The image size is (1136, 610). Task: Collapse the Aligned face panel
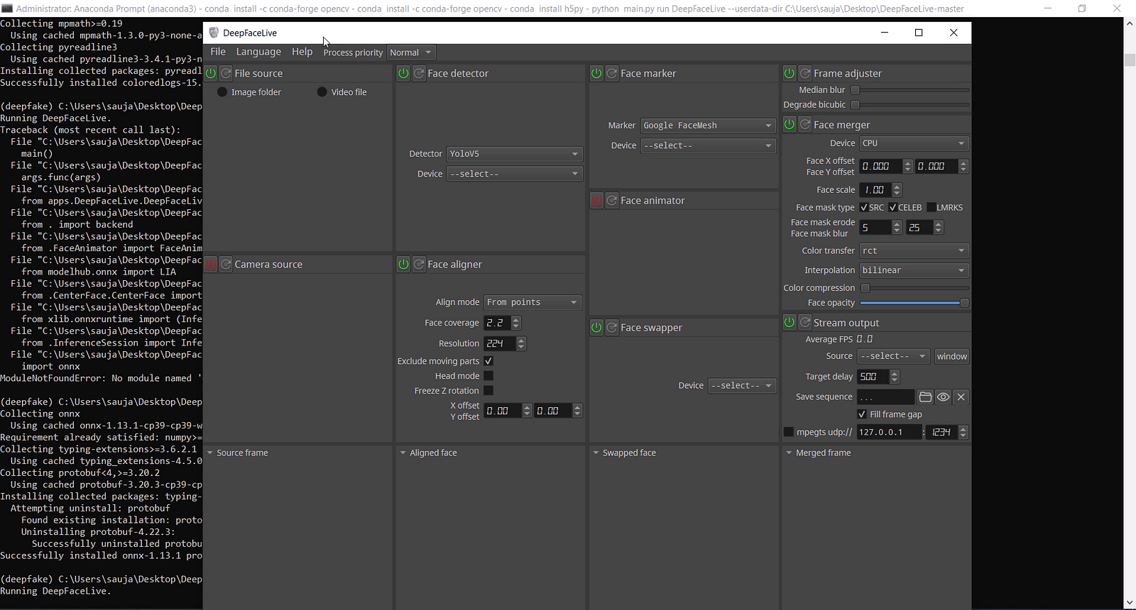[403, 453]
